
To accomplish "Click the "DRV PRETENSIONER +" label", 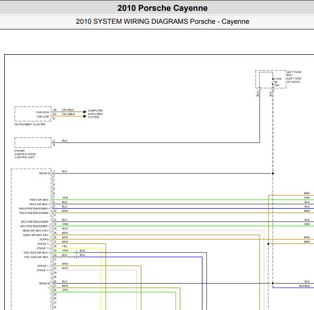I will tap(35, 226).
